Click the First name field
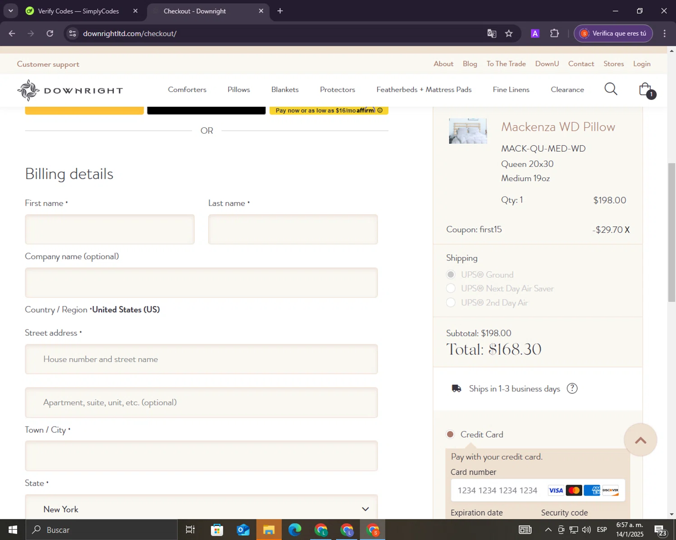The height and width of the screenshot is (540, 676). (110, 229)
